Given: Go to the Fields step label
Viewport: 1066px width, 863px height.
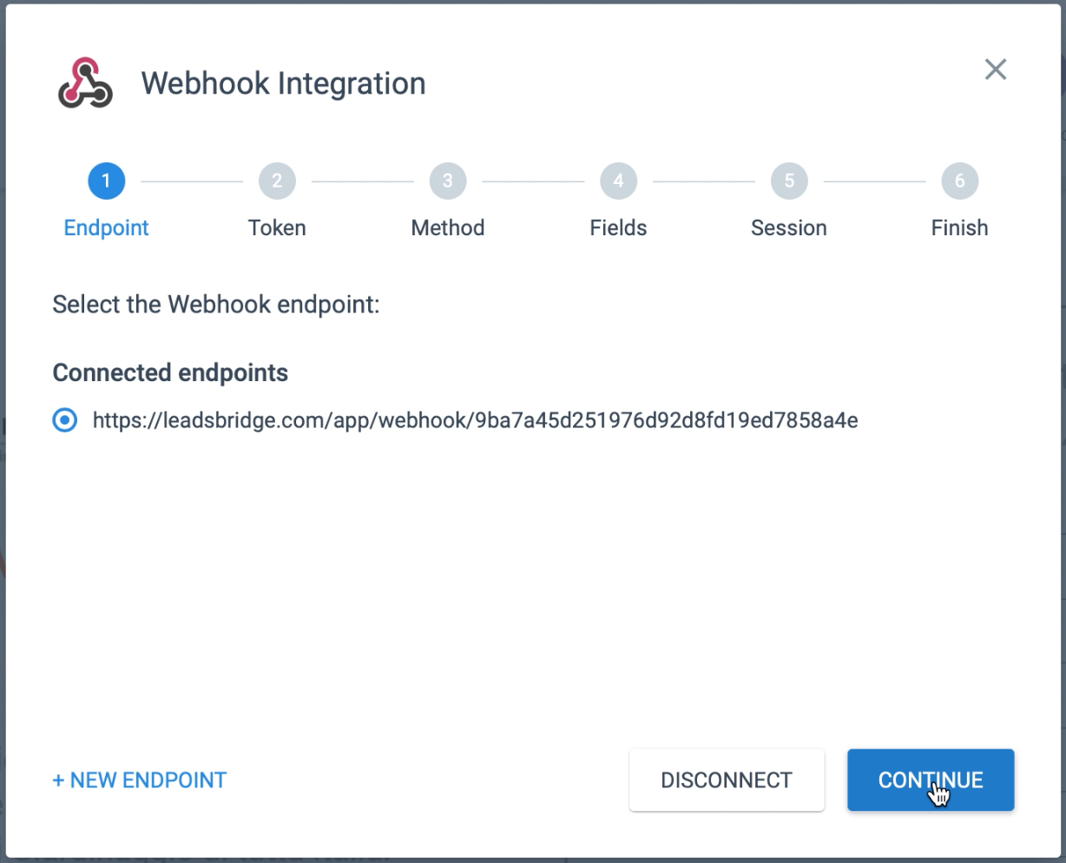Looking at the screenshot, I should 618,227.
